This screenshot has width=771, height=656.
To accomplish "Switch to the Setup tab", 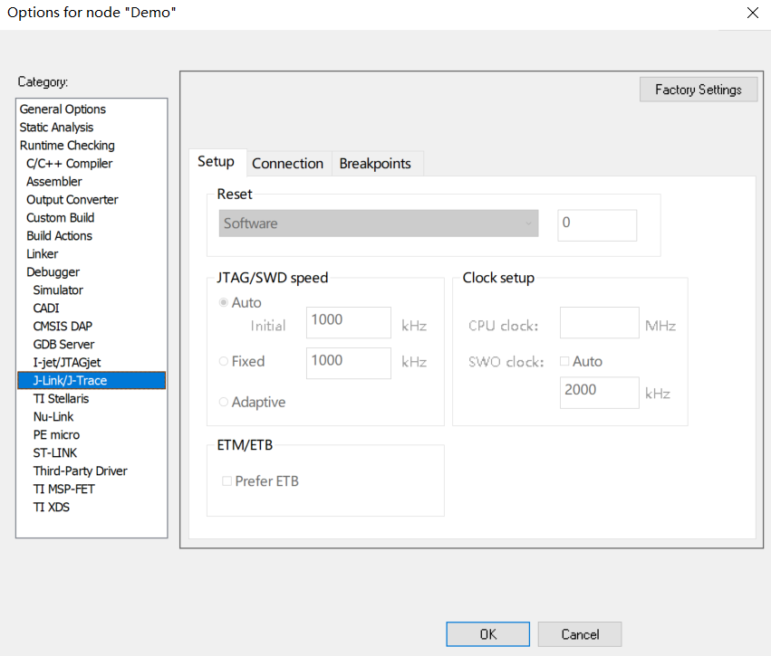I will pos(216,162).
